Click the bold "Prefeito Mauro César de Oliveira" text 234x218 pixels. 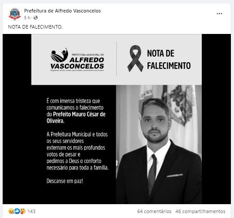point(76,117)
